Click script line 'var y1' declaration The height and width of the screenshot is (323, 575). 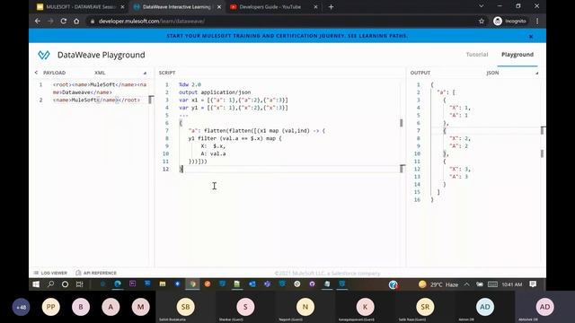coord(234,108)
